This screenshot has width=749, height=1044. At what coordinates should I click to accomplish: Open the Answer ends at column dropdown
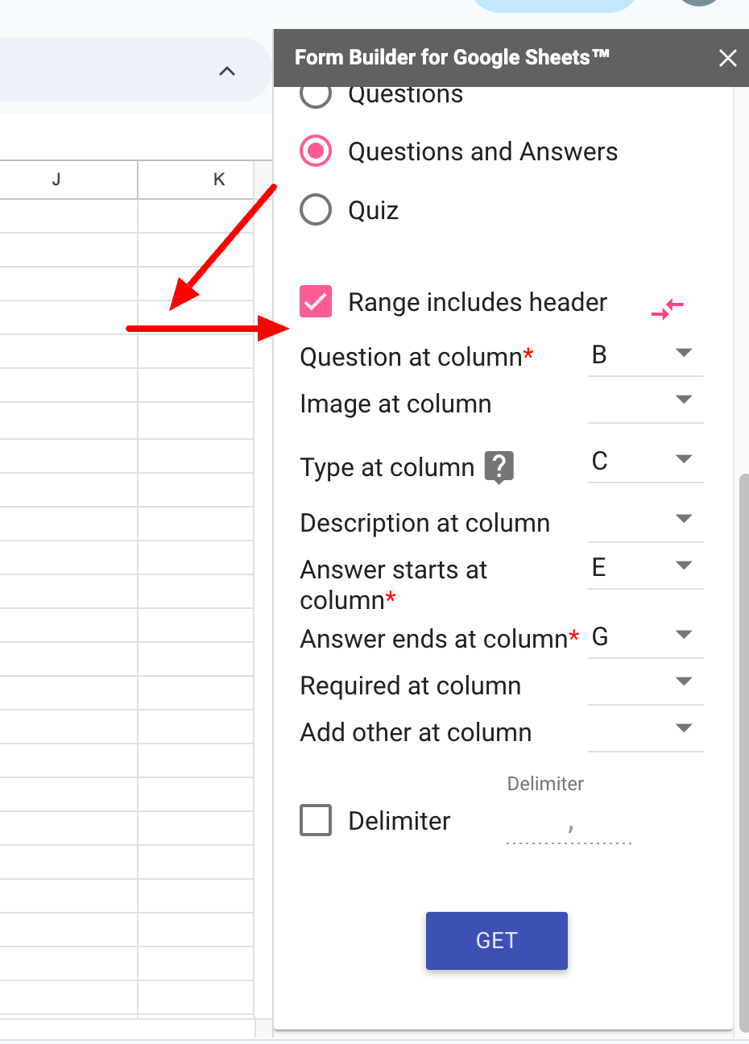coord(645,636)
